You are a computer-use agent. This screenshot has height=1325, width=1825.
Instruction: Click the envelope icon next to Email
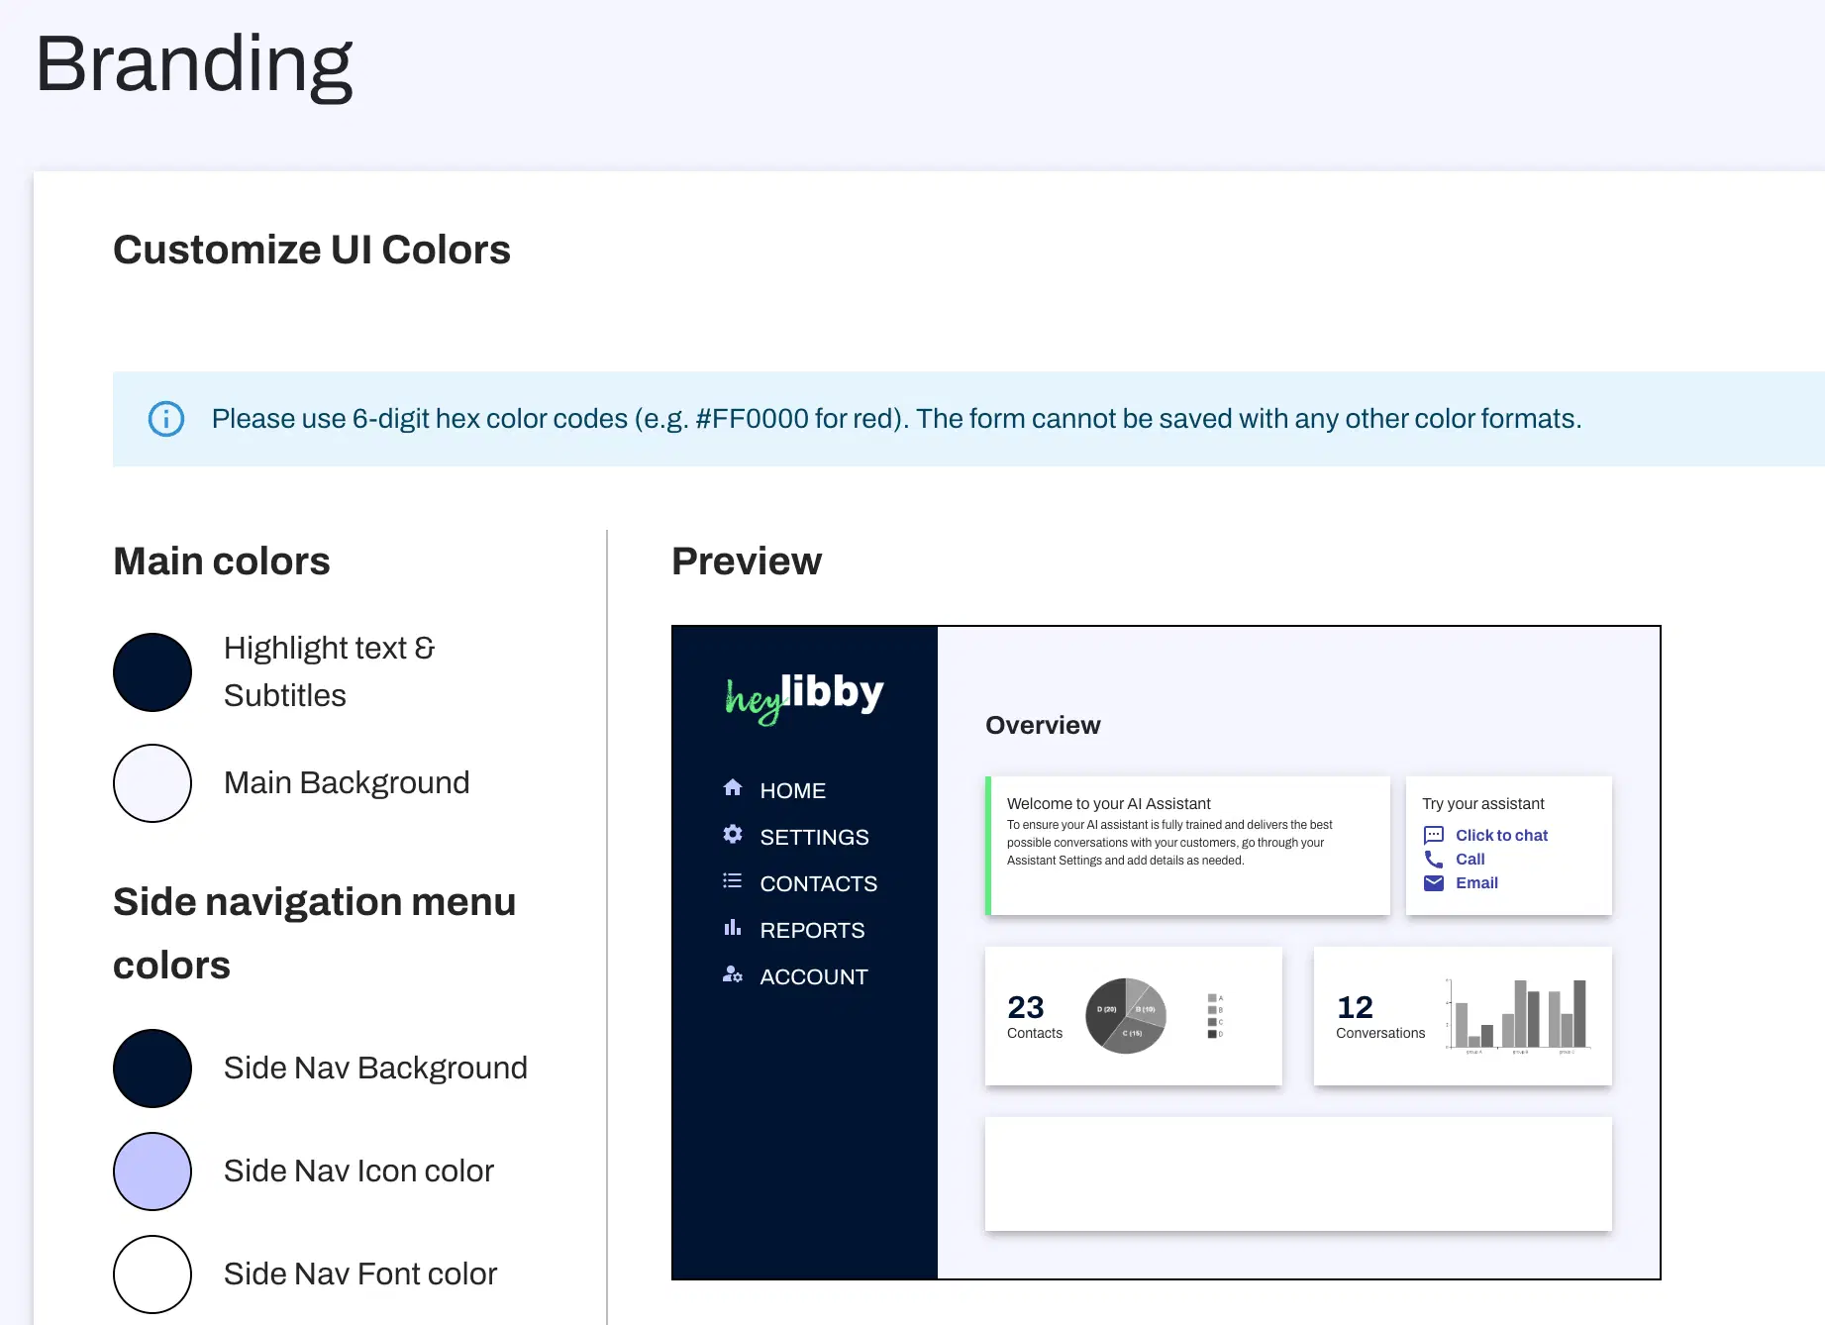[x=1434, y=882]
